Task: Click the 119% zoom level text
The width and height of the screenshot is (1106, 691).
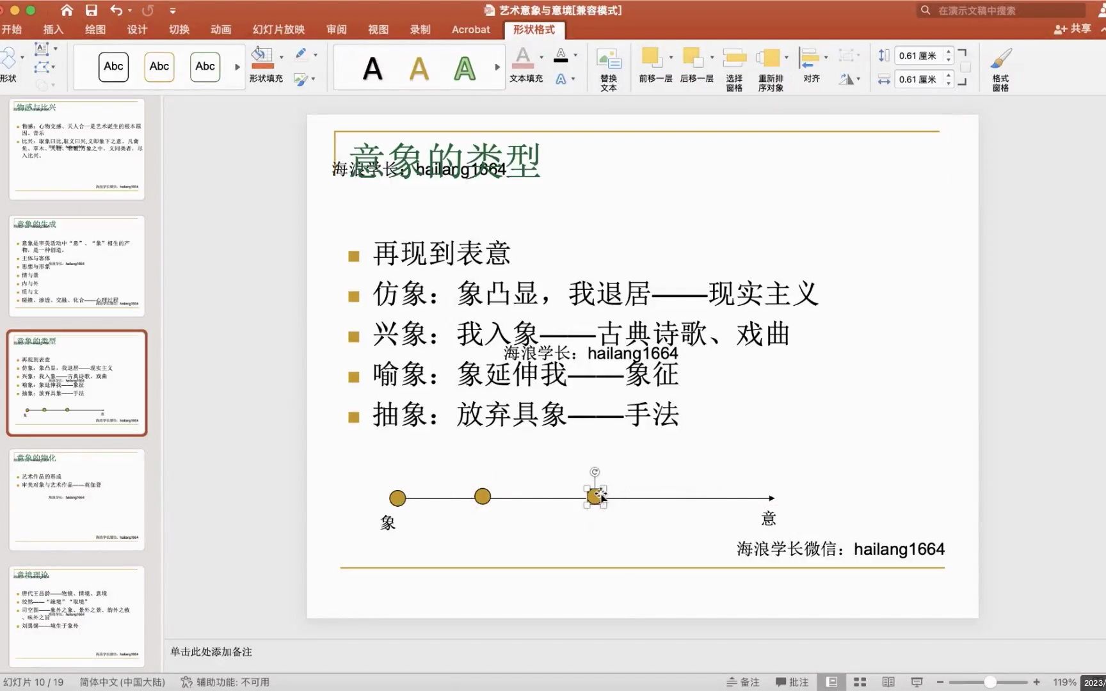Action: (x=1064, y=682)
